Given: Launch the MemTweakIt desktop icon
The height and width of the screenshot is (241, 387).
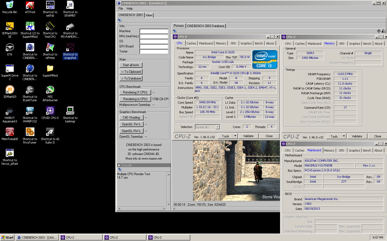Looking at the screenshot, I should 10,134.
